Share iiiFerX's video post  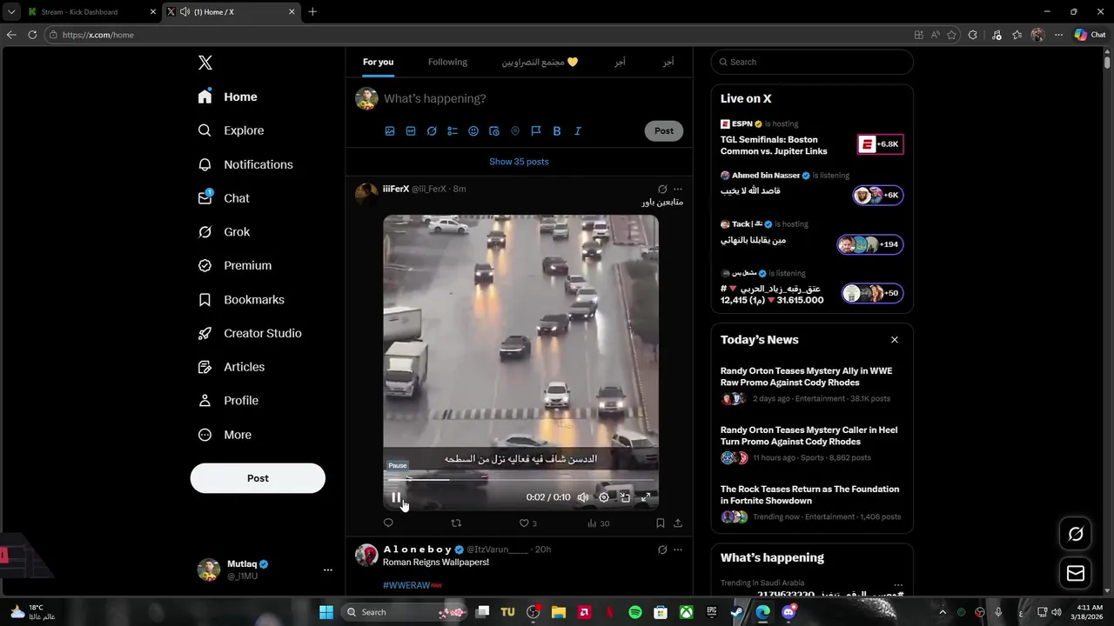click(x=678, y=523)
